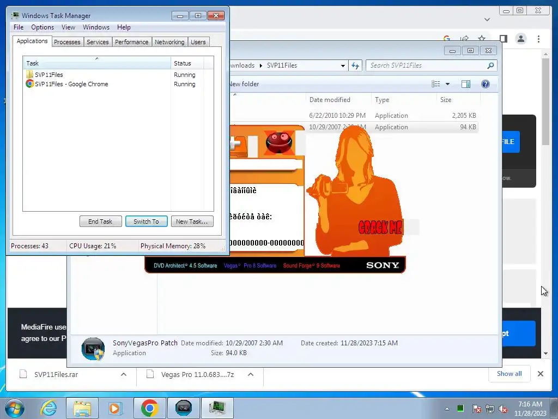
Task: Launch Internet Explorer from the taskbar
Action: (x=48, y=408)
